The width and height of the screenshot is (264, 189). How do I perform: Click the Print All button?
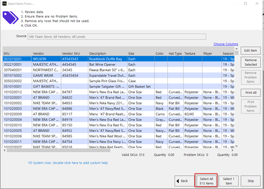tap(251, 93)
